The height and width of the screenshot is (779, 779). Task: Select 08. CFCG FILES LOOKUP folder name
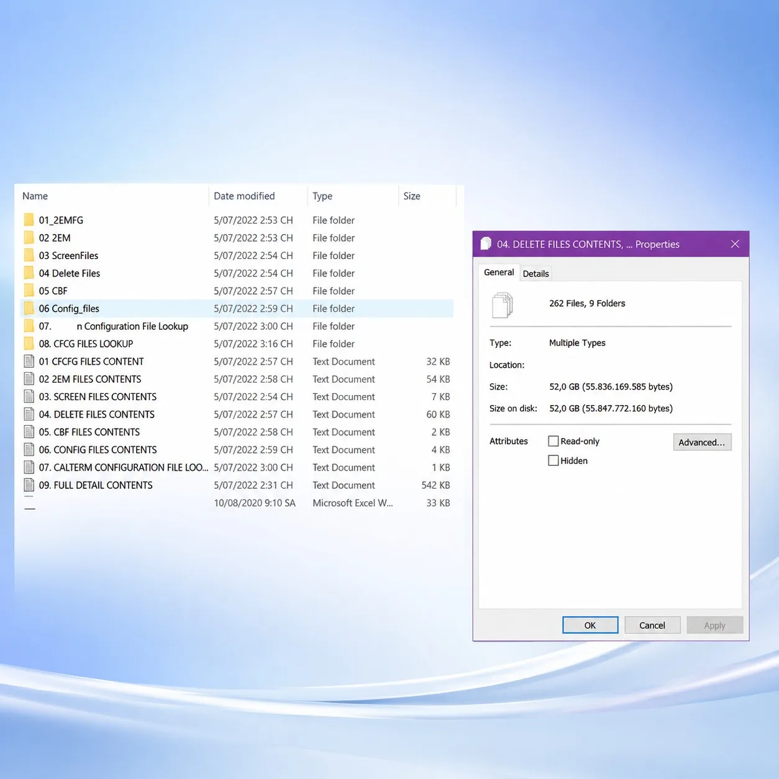point(86,344)
